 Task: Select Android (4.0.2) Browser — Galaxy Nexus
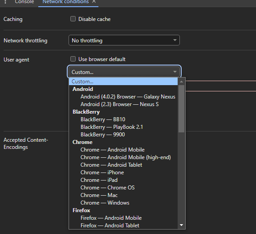click(123, 97)
